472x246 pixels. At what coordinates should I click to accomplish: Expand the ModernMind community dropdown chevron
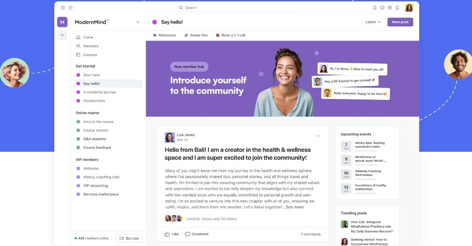(x=137, y=22)
